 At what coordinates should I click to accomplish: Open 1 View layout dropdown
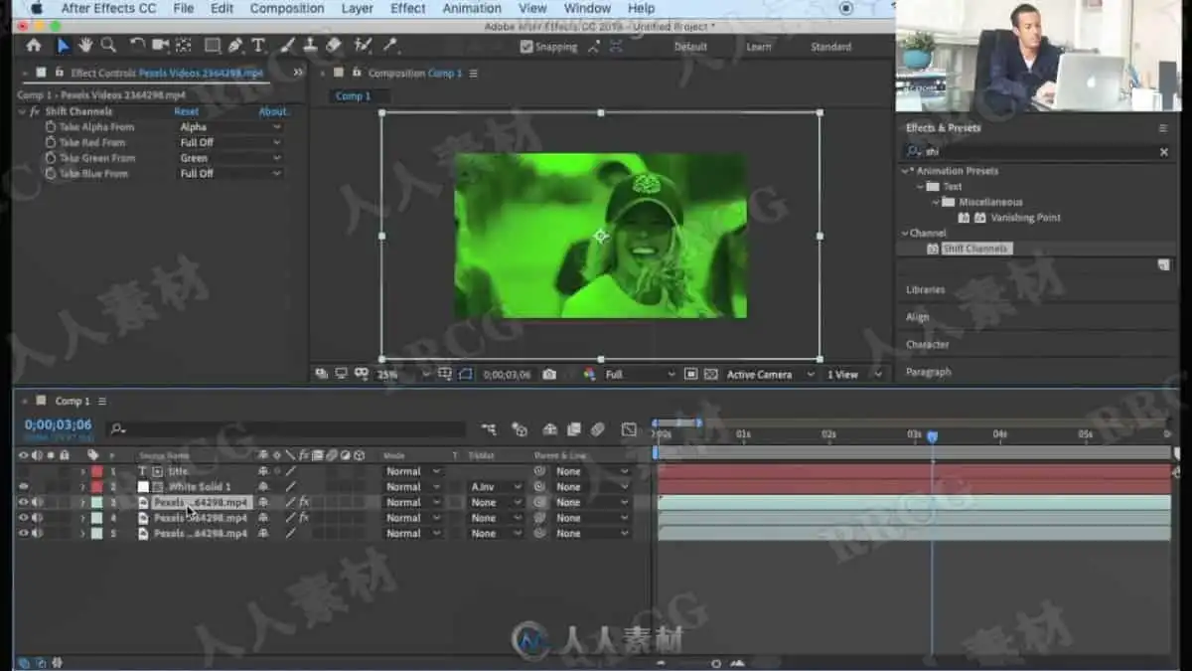pos(854,375)
